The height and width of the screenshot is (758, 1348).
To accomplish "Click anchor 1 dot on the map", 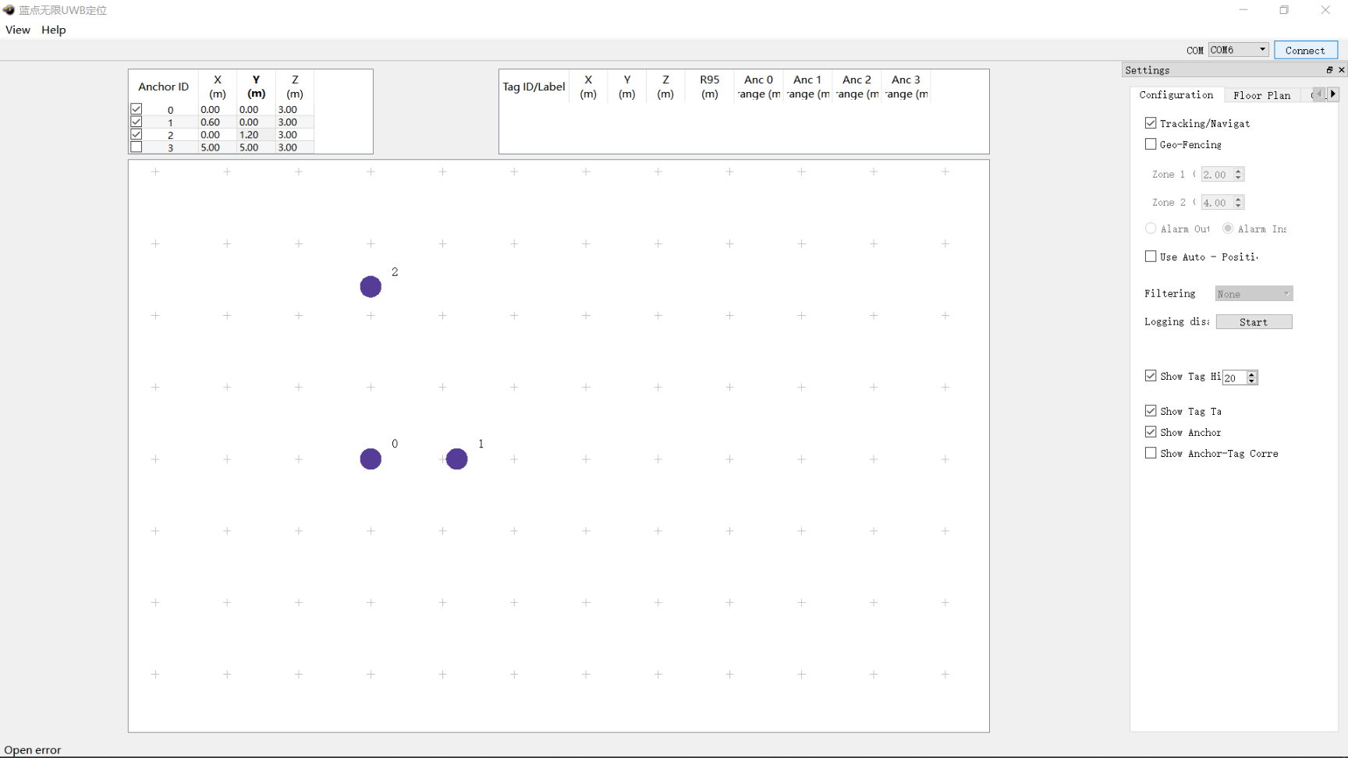I will [457, 459].
